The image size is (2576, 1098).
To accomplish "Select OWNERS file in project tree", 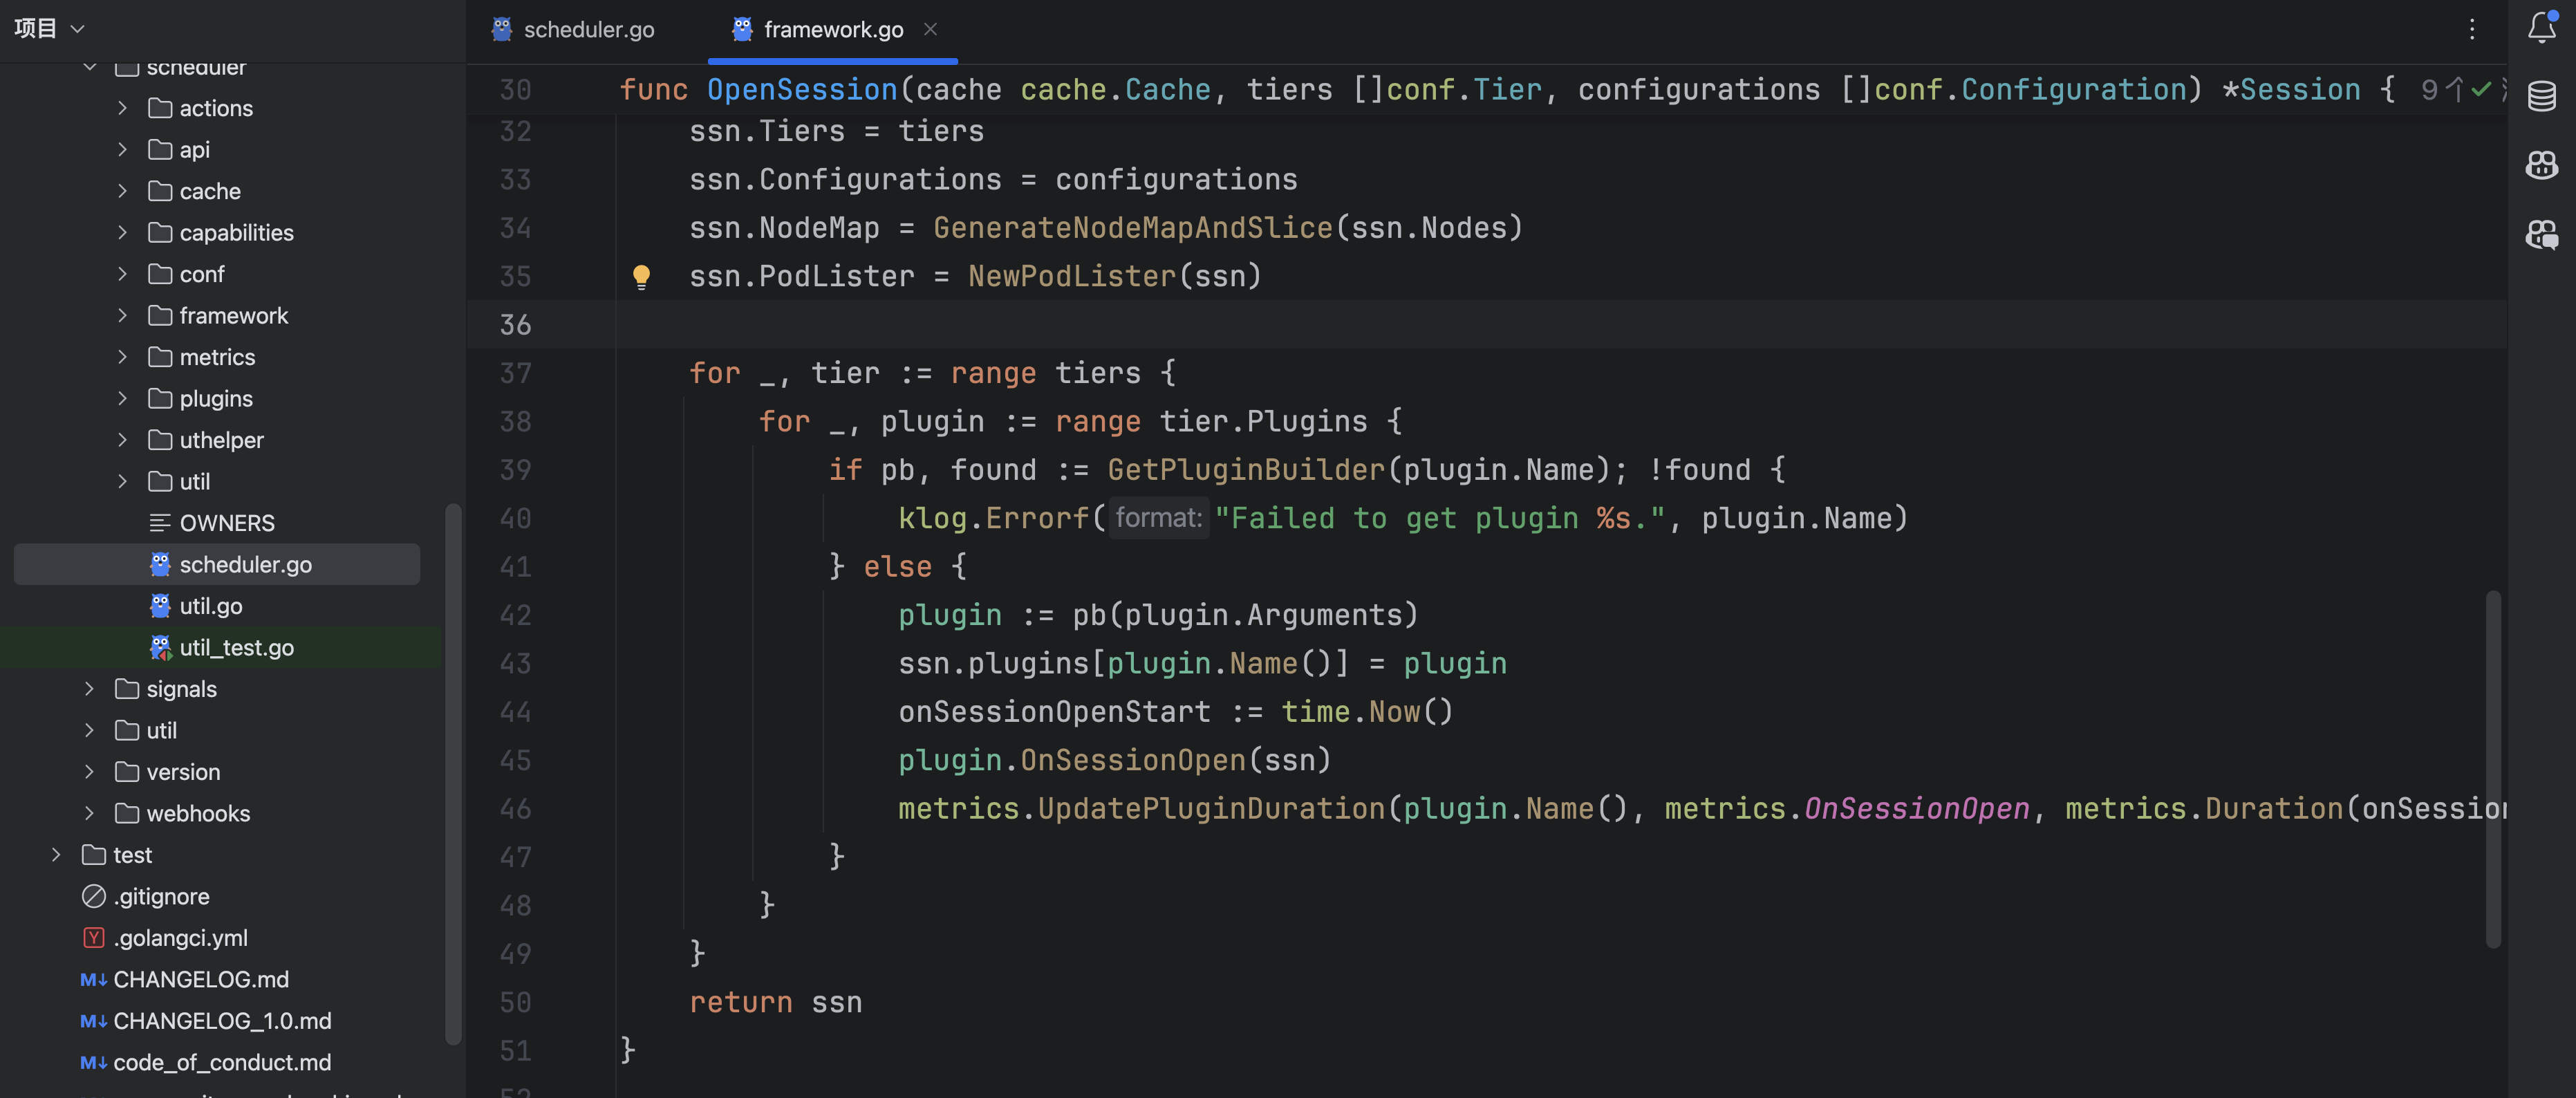I will pos(227,523).
